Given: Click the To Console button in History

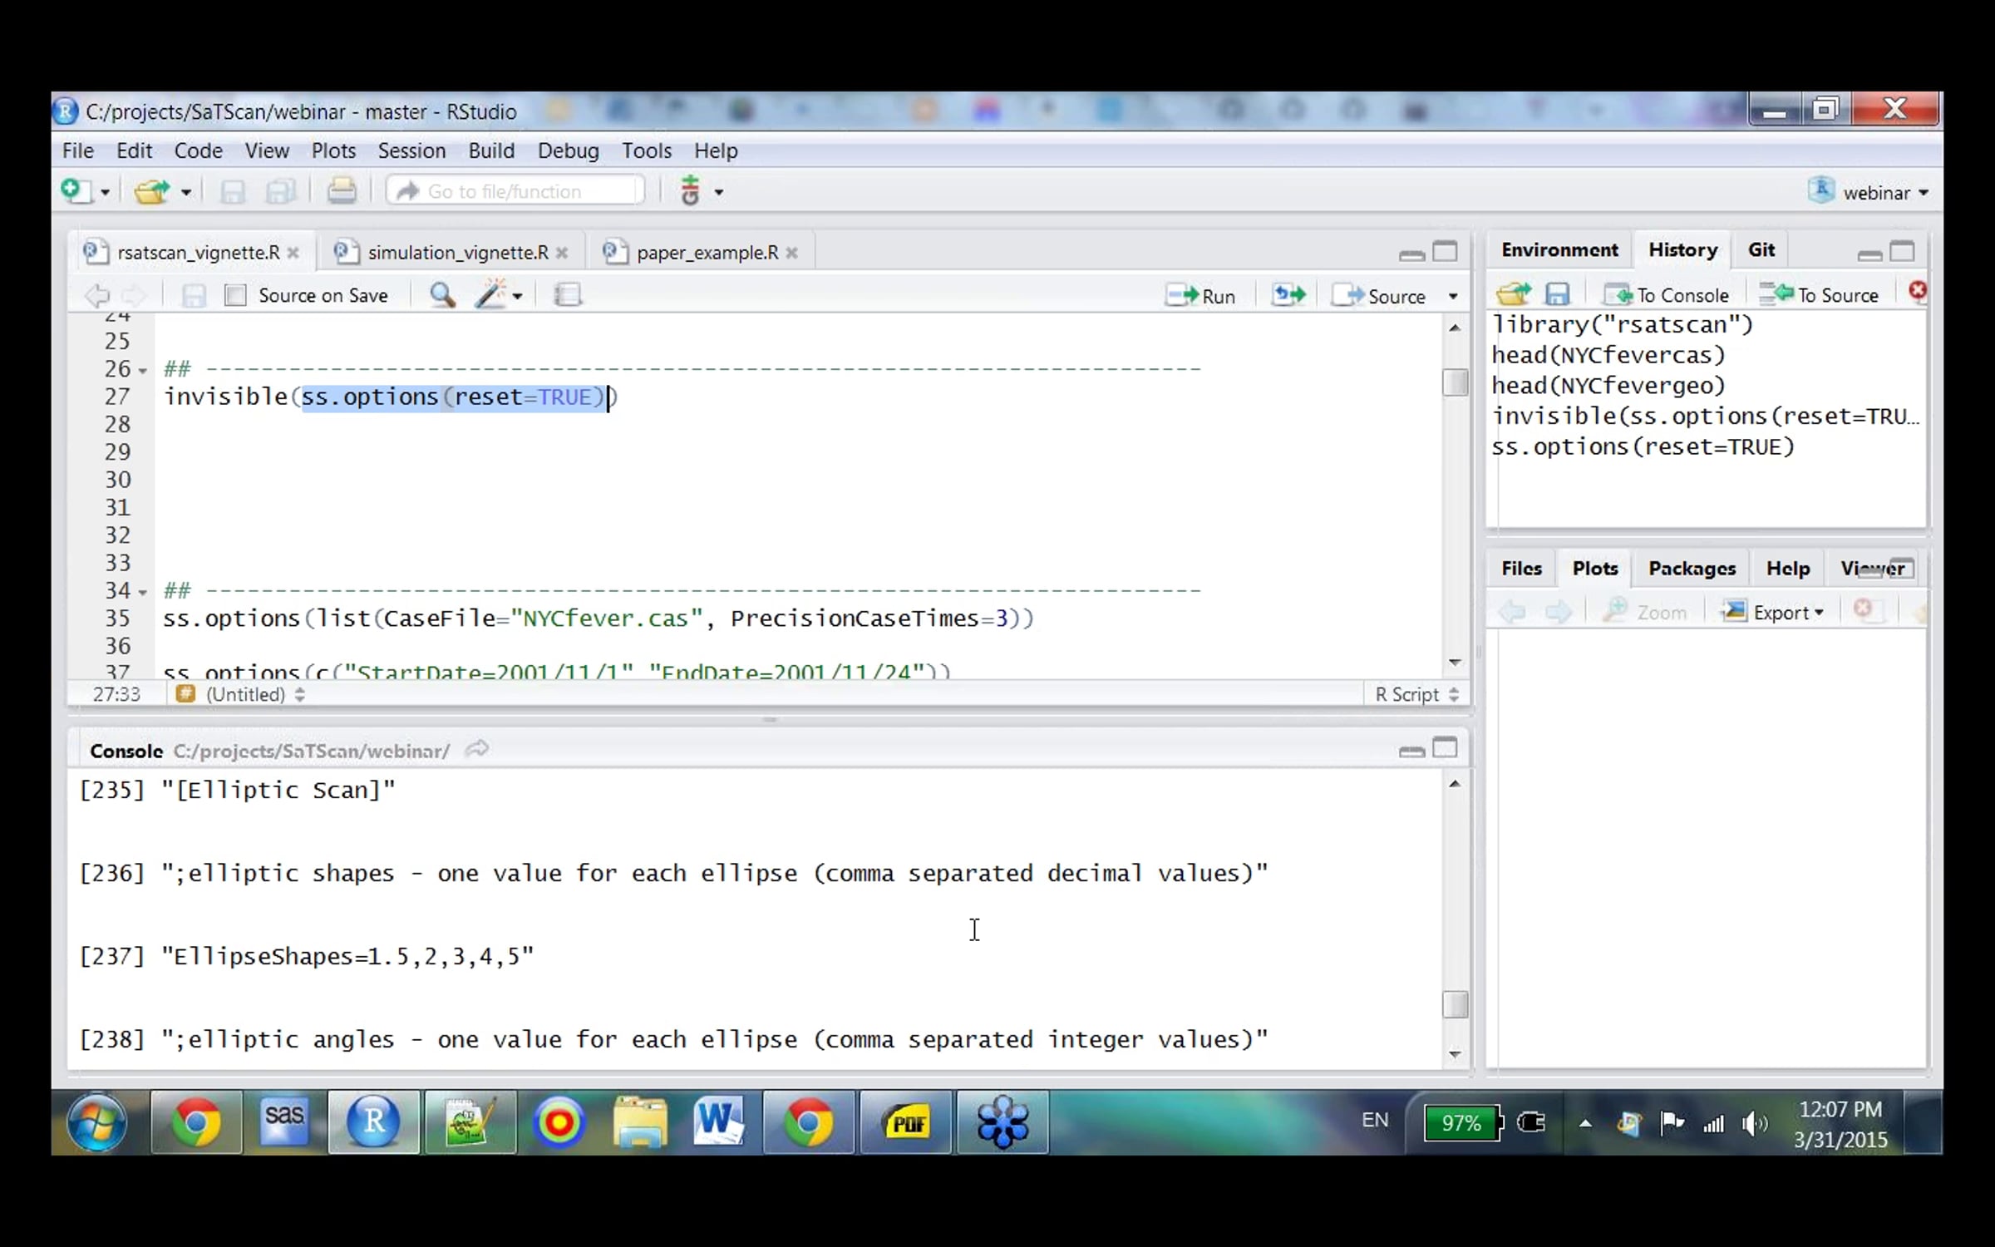Looking at the screenshot, I should coord(1667,295).
